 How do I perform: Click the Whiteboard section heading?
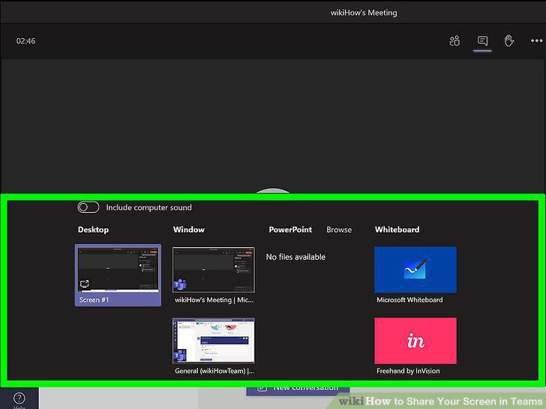coord(397,229)
